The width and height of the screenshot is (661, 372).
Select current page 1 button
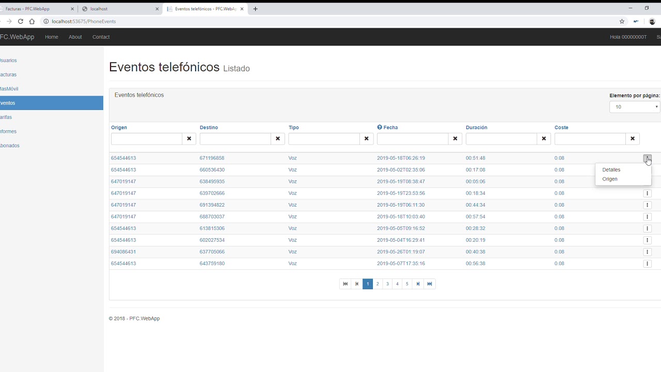[x=368, y=284]
